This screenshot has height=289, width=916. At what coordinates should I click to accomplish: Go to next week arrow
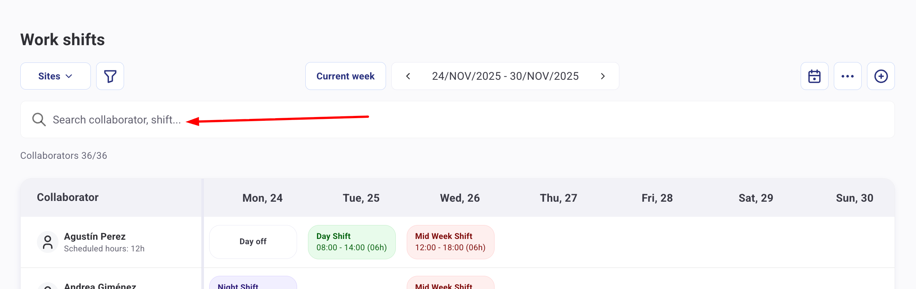click(x=603, y=76)
